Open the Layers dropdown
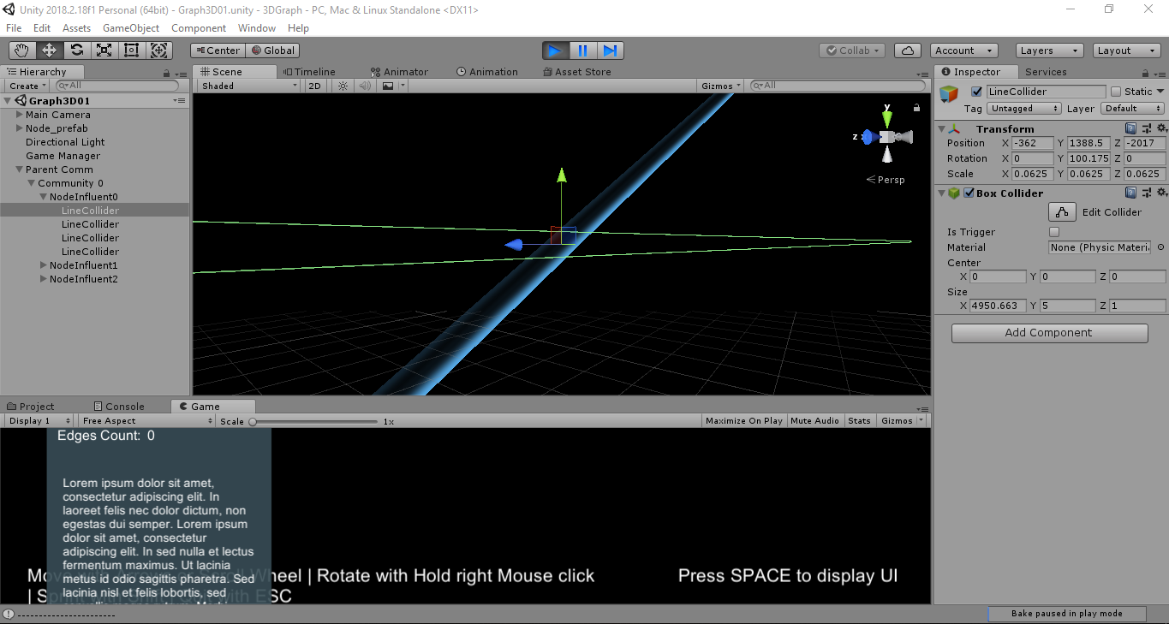Image resolution: width=1169 pixels, height=624 pixels. [x=1049, y=51]
